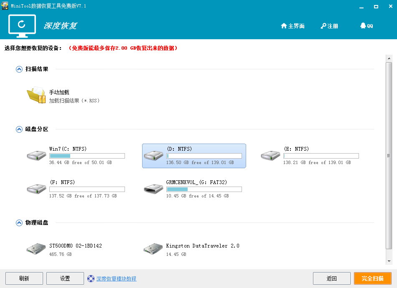This screenshot has width=397, height=288.
Task: Click '138.21 GB free of 139.01 GB' text
Action: pyautogui.click(x=317, y=163)
